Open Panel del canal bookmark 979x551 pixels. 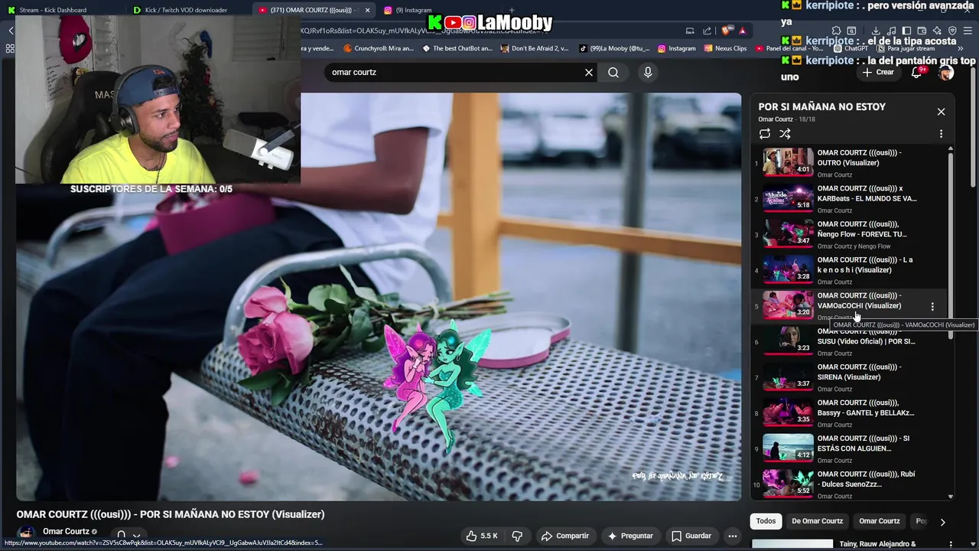789,48
